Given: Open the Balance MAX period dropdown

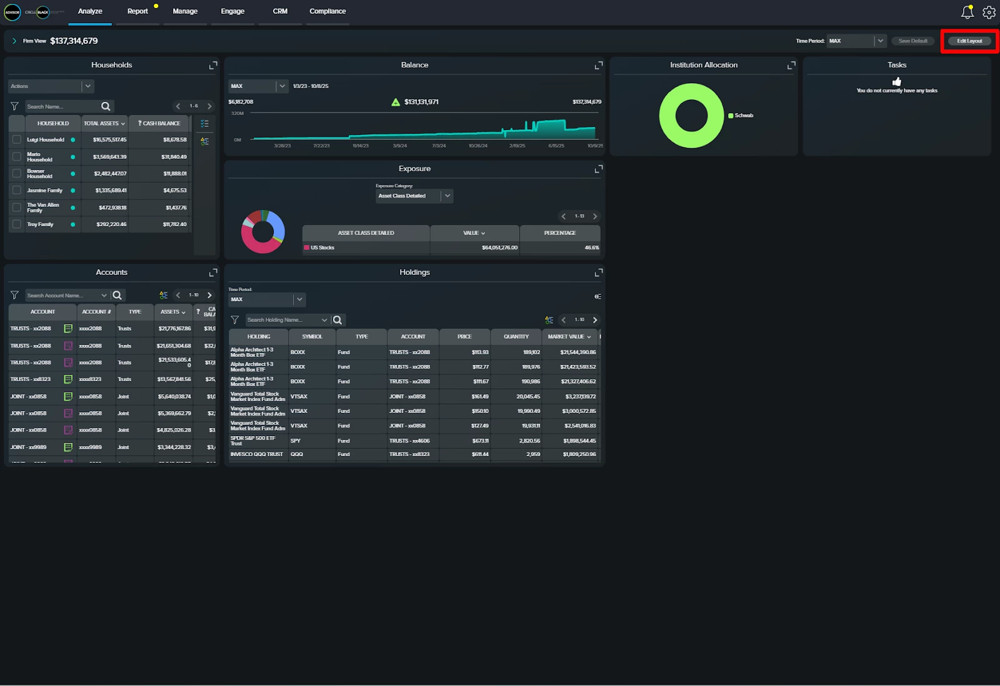Looking at the screenshot, I should (x=257, y=86).
